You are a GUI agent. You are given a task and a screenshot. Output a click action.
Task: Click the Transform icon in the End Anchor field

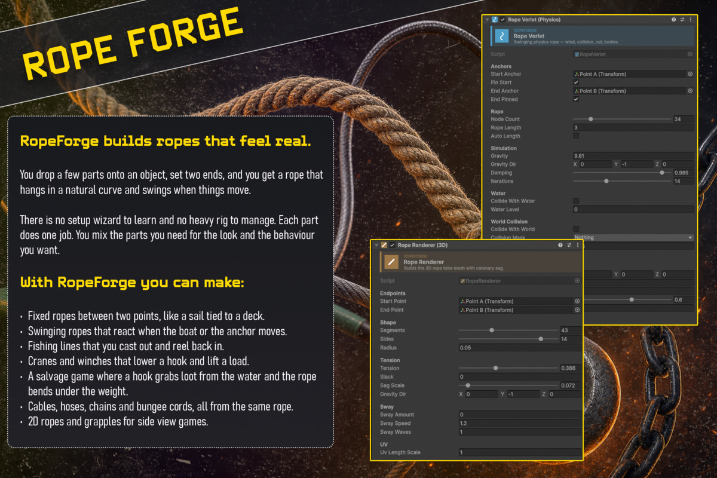tap(577, 91)
